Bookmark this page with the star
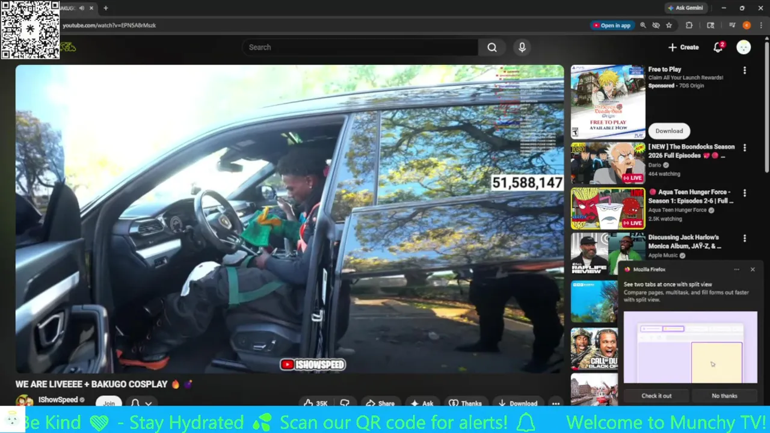 [x=669, y=25]
